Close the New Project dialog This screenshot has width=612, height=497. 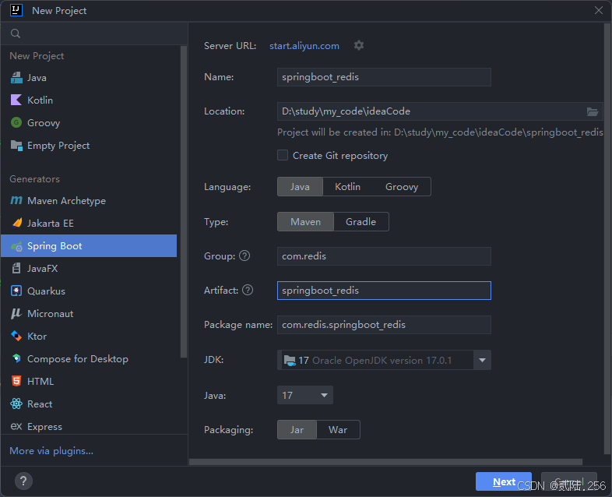pyautogui.click(x=598, y=10)
